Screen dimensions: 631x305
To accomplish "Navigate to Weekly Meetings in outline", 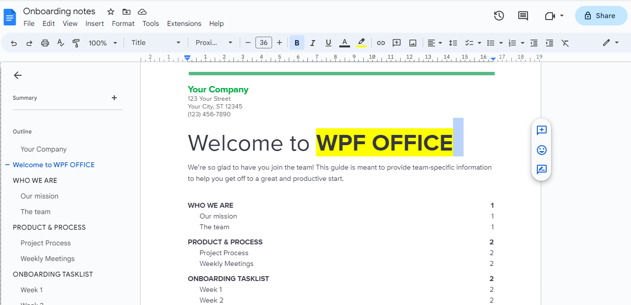I will (x=48, y=259).
